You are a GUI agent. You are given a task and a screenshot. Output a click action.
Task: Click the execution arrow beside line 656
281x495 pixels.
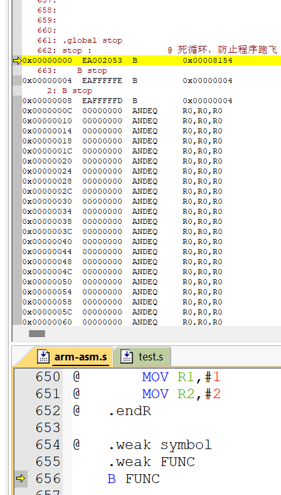[x=21, y=479]
